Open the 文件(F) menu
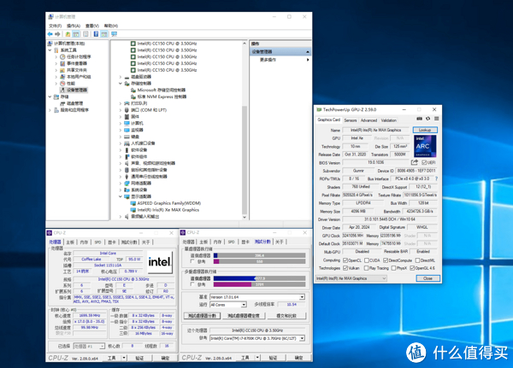The height and width of the screenshot is (368, 513). [x=55, y=25]
